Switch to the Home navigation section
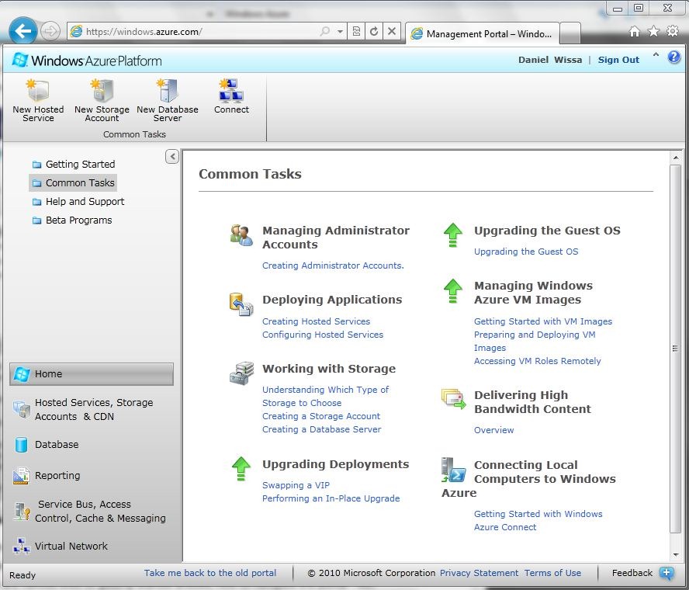Screen dimensions: 689x590 (x=92, y=374)
